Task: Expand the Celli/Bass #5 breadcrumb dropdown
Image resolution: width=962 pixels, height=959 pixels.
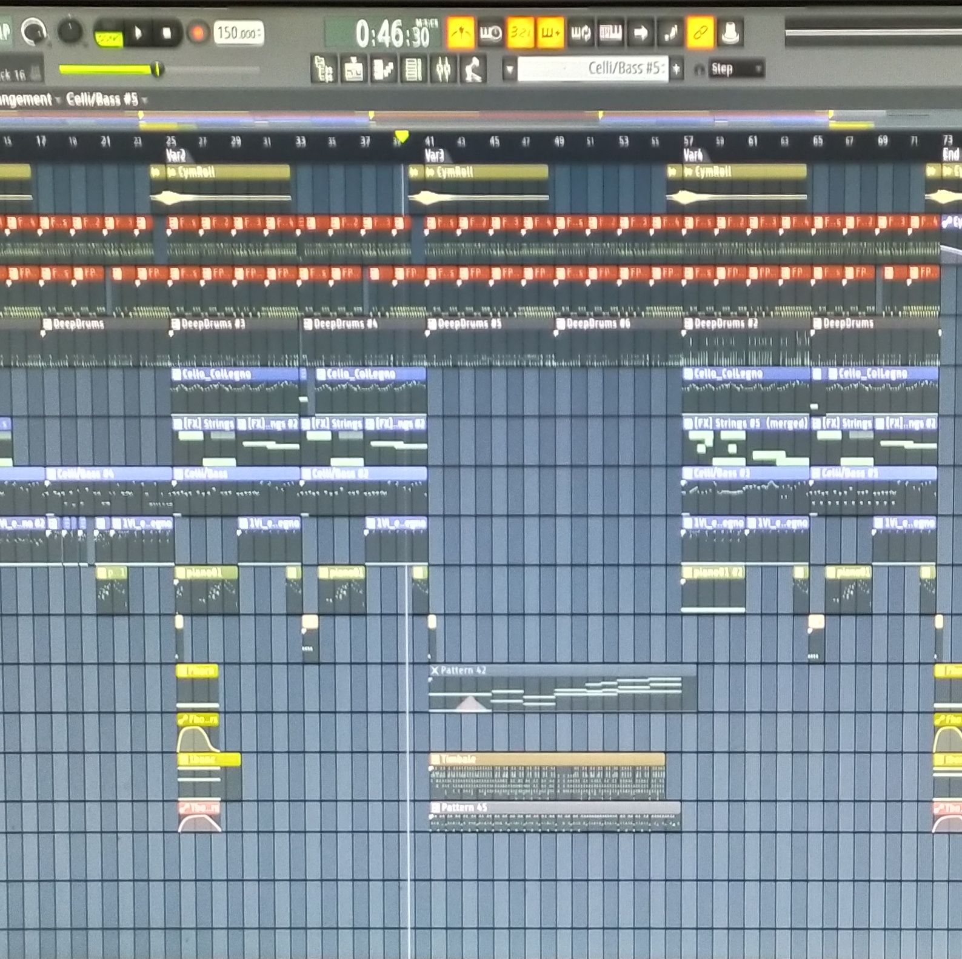Action: click(145, 100)
